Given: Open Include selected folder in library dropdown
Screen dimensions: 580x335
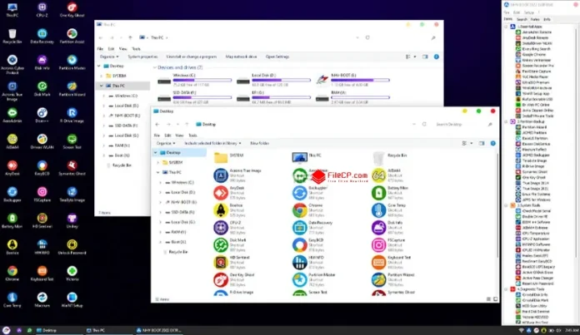Looking at the screenshot, I should (212, 143).
